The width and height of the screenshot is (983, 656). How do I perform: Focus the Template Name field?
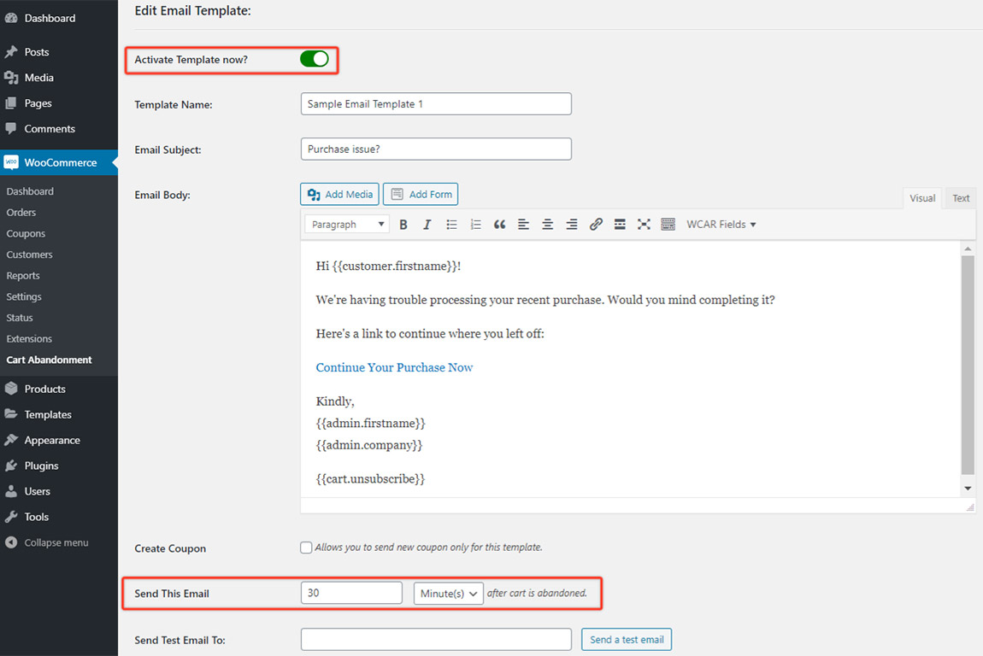(x=436, y=104)
